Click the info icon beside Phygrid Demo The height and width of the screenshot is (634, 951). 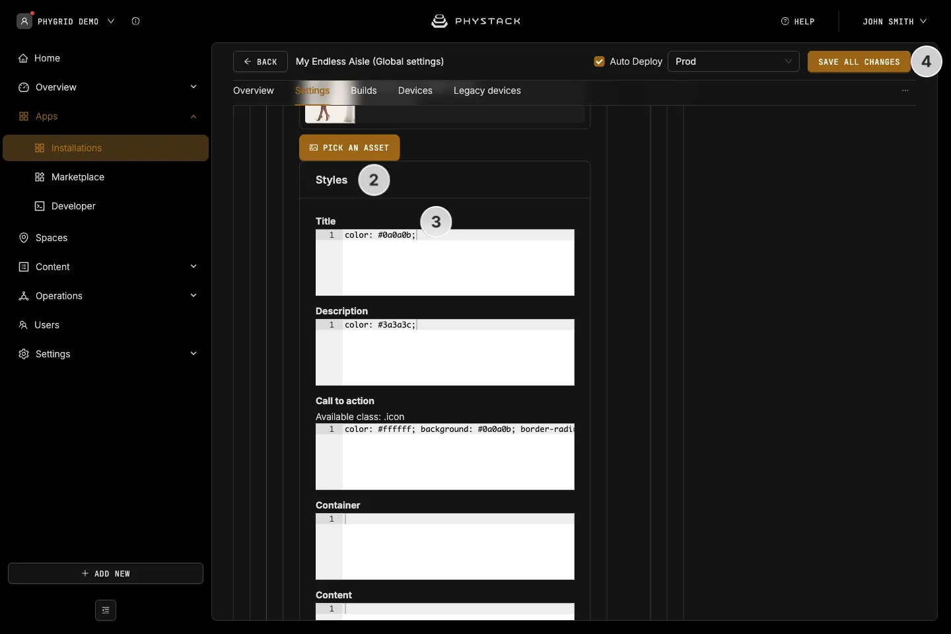coord(135,21)
